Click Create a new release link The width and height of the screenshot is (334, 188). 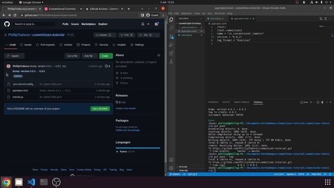125,108
